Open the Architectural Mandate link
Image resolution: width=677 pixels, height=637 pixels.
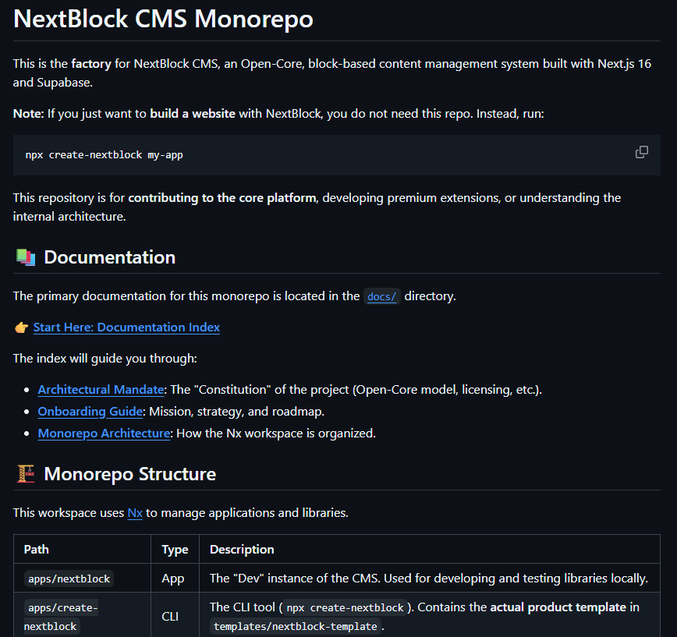pos(101,390)
